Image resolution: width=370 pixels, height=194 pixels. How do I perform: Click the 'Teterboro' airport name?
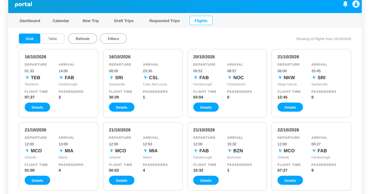click(32, 84)
